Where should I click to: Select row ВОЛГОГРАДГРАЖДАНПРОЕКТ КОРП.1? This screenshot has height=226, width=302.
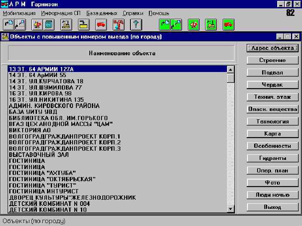pyautogui.click(x=117, y=136)
